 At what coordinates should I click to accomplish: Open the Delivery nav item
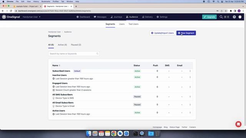(x=147, y=17)
